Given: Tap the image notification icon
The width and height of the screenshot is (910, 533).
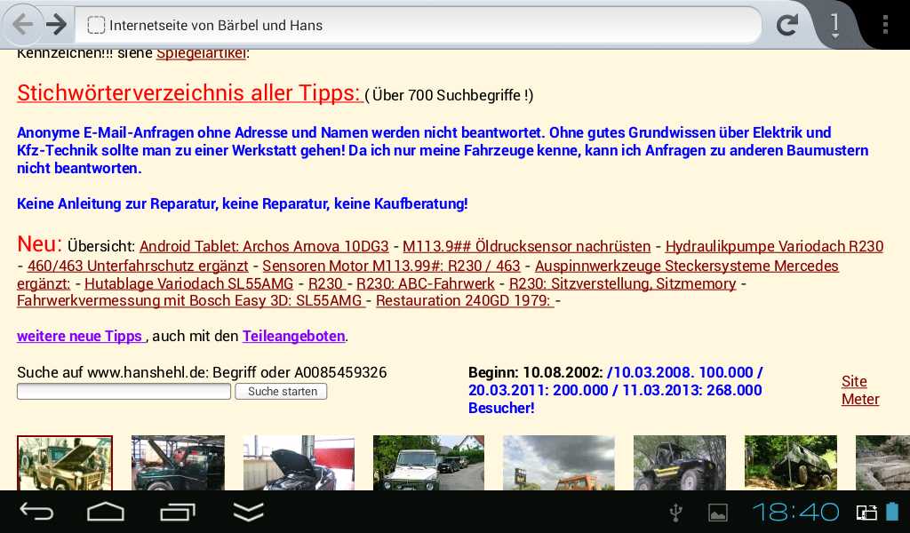Looking at the screenshot, I should (718, 512).
